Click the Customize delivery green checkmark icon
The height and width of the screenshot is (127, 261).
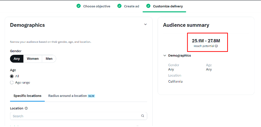(x=148, y=6)
